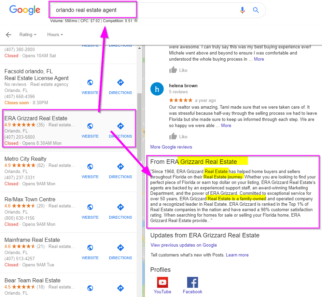This screenshot has width=322, height=297.
Task: Open Metro City Realty website globe icon
Action: pos(90,167)
